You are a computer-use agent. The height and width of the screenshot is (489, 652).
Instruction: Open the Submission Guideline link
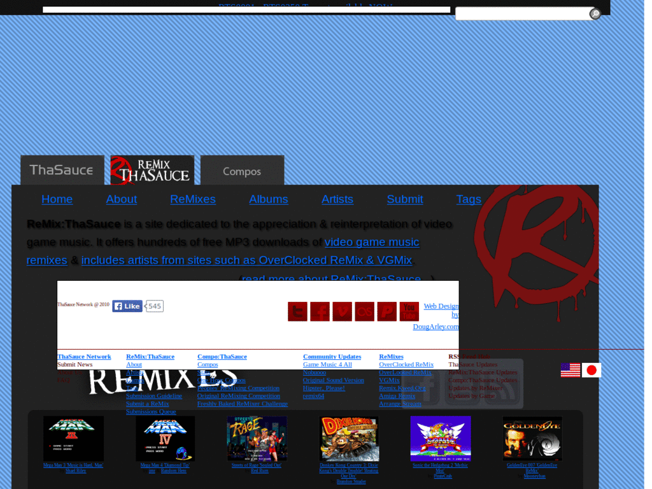pyautogui.click(x=154, y=396)
